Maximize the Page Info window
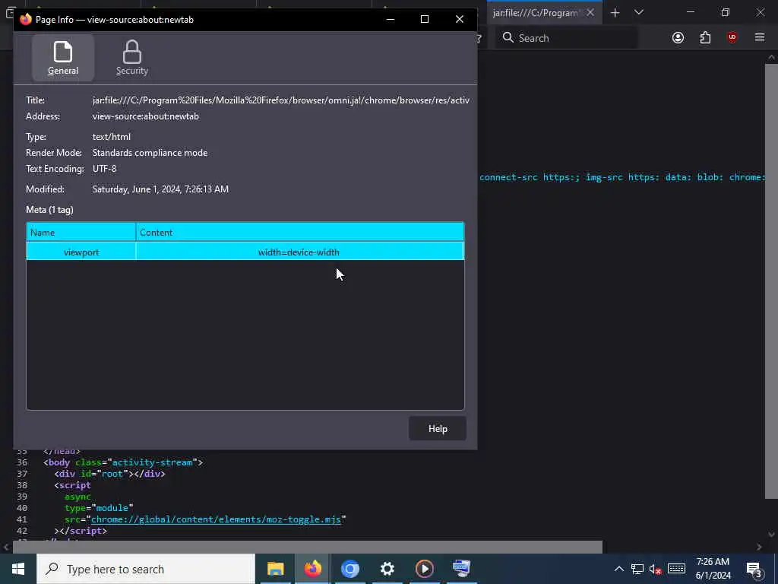Viewport: 778px width, 584px height. click(x=425, y=19)
